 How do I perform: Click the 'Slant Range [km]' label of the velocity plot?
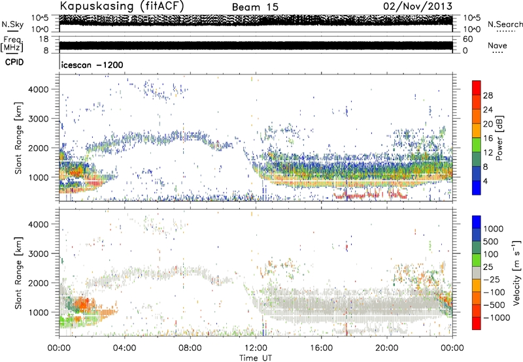18,272
